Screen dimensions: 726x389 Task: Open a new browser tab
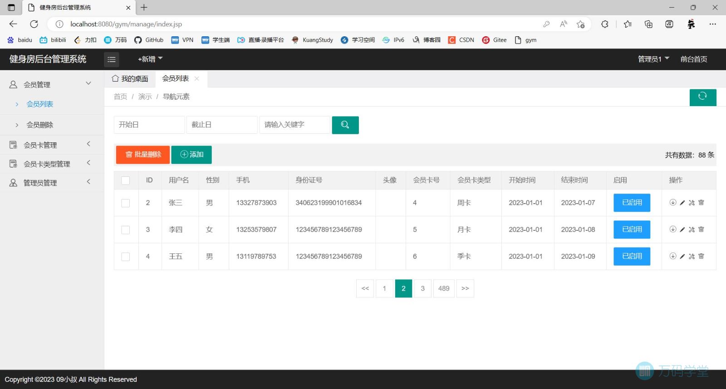click(x=144, y=7)
